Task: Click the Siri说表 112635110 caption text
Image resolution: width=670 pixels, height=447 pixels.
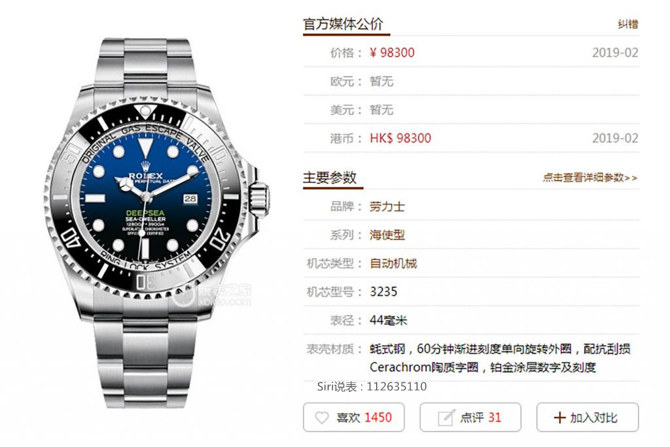Action: tap(372, 386)
